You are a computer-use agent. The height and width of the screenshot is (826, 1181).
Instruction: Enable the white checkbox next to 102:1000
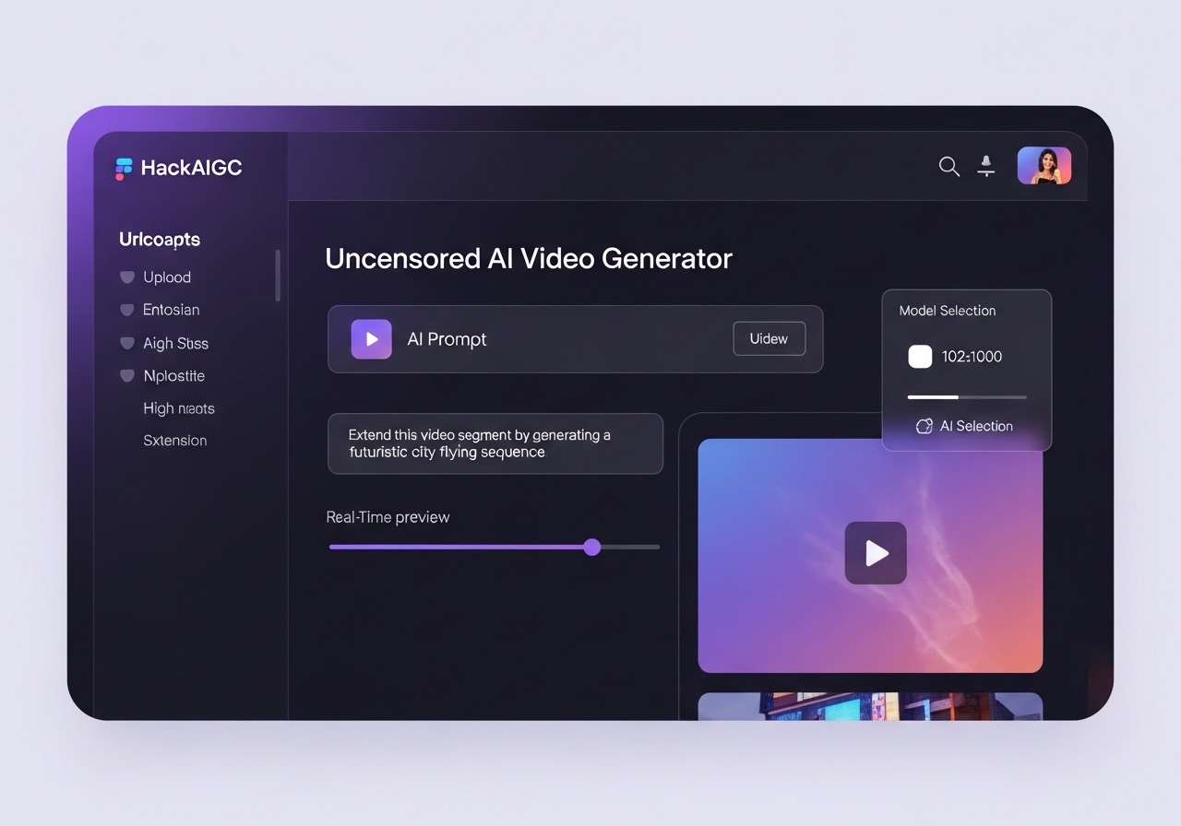pos(920,356)
